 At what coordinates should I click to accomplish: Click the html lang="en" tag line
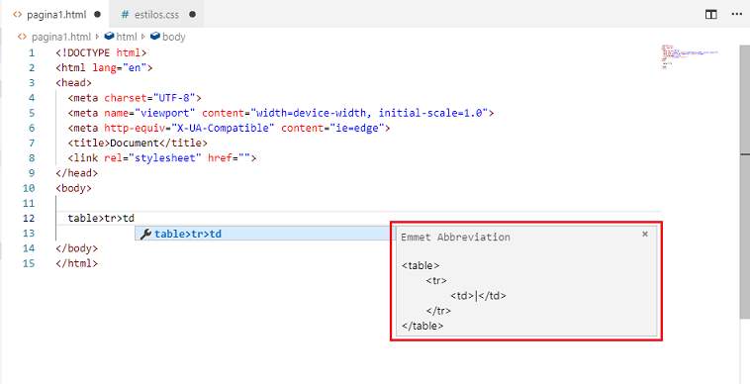click(104, 68)
